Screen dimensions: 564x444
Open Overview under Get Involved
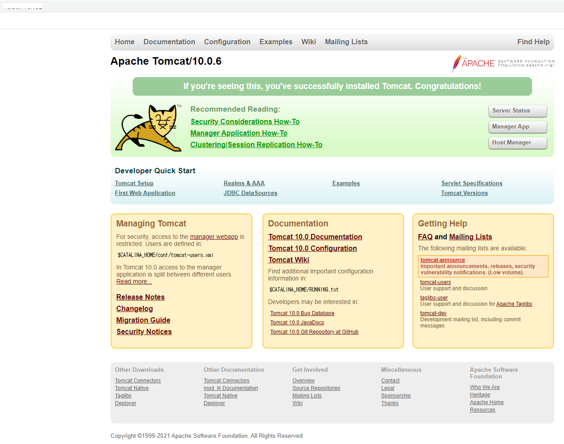pos(304,381)
